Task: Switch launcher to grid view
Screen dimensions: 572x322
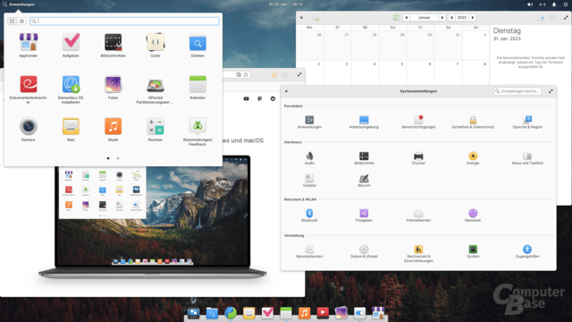Action: tap(13, 21)
